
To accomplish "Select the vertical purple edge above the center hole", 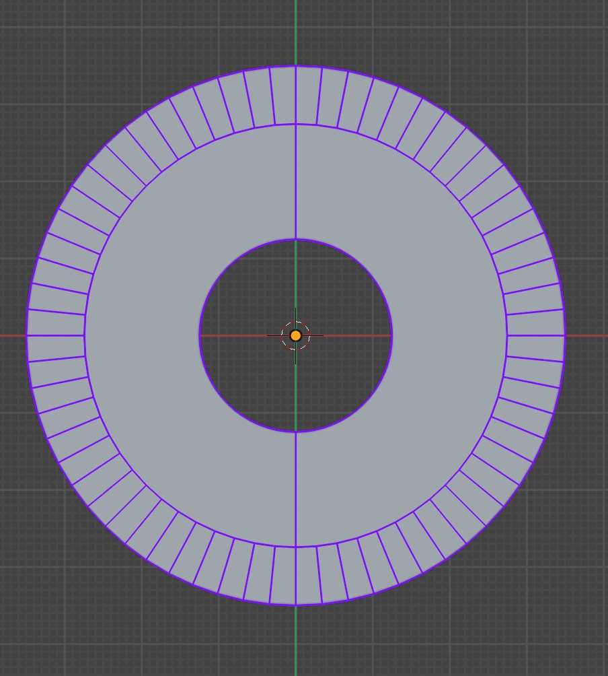I will click(296, 182).
